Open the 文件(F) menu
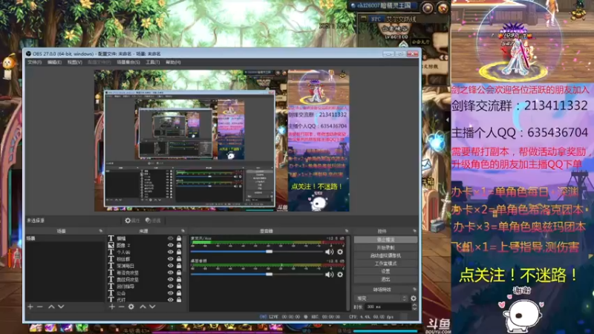Image resolution: width=594 pixels, height=334 pixels. pos(34,62)
